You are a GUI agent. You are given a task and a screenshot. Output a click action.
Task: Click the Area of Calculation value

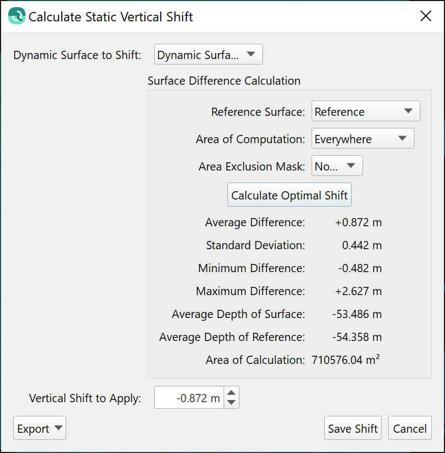[x=346, y=360]
